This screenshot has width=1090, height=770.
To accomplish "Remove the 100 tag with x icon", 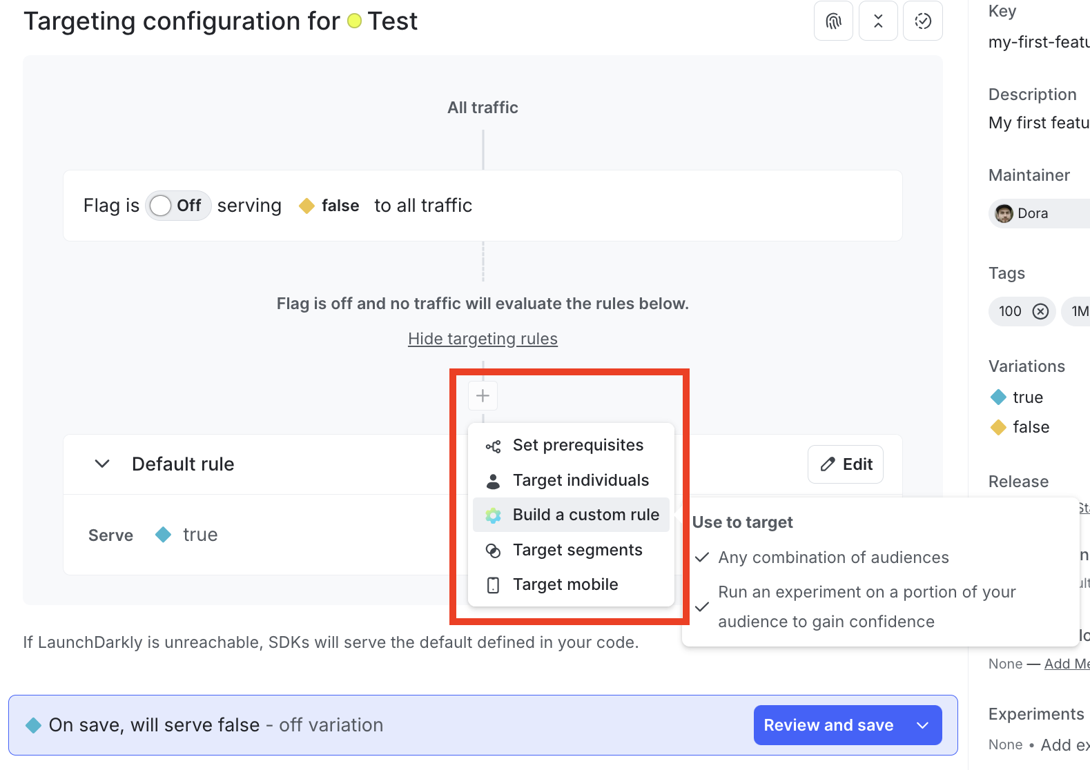I will pos(1040,312).
